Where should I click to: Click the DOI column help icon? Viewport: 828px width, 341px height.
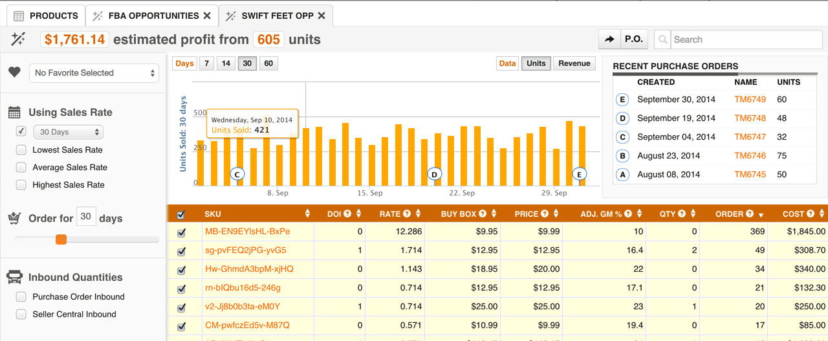click(347, 214)
